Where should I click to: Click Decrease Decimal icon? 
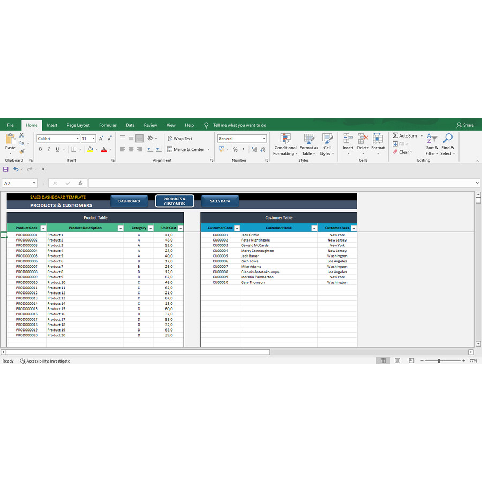point(263,149)
